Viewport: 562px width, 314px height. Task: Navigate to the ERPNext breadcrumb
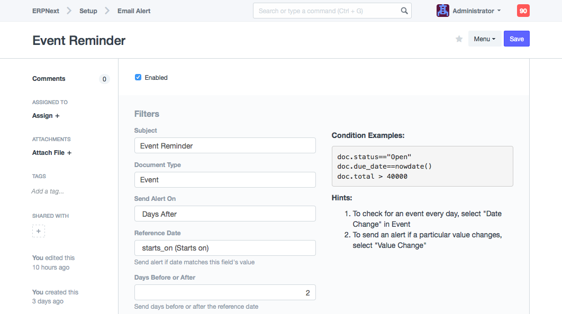[46, 11]
